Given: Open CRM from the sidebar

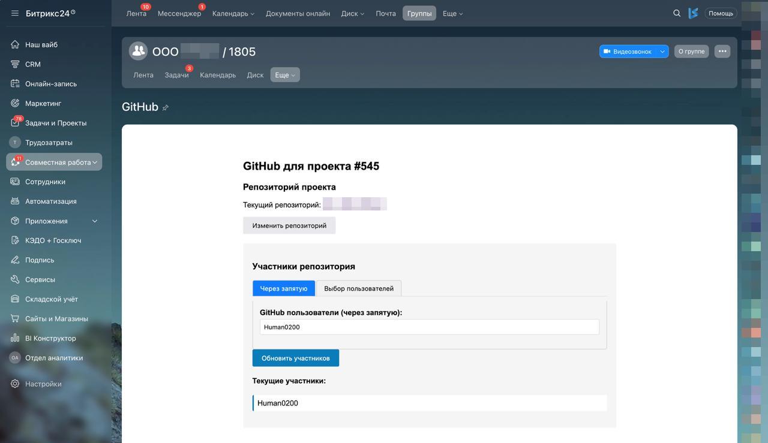Looking at the screenshot, I should click(x=33, y=64).
